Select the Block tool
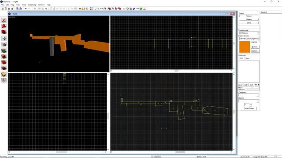The width and height of the screenshot is (282, 158). pyautogui.click(x=4, y=44)
